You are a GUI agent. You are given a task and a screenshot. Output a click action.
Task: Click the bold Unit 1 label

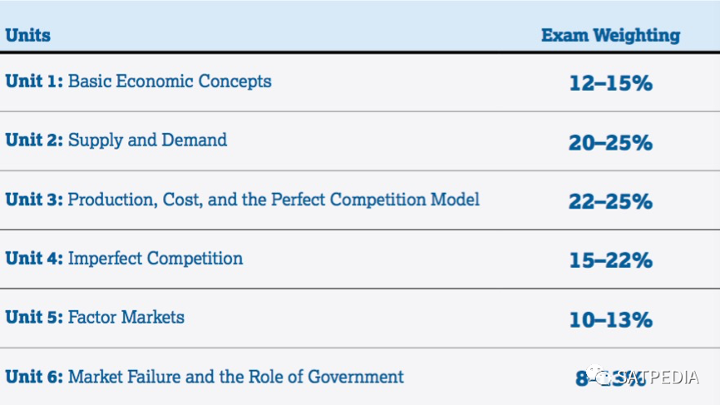tap(34, 81)
